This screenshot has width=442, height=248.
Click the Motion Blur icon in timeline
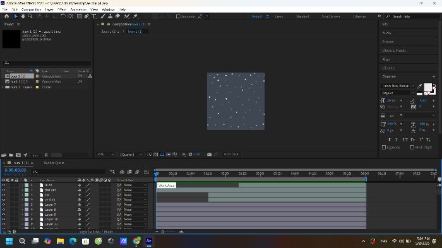(137, 172)
